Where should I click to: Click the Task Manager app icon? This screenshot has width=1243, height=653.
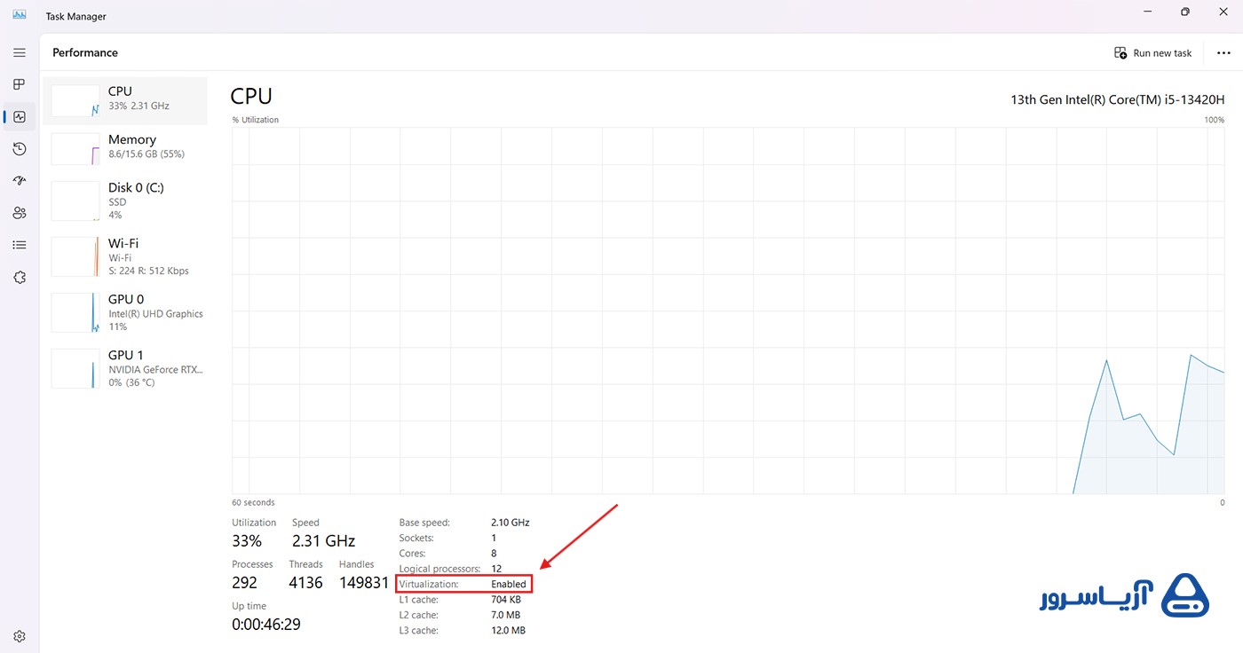pos(20,13)
